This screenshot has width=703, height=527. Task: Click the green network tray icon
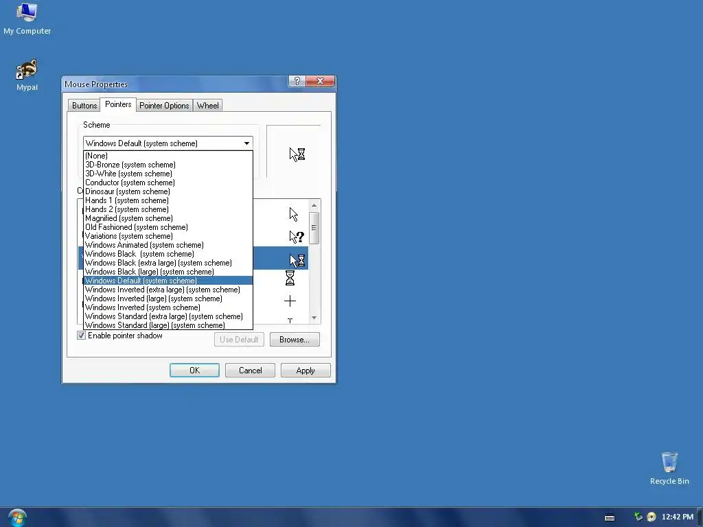pos(638,517)
